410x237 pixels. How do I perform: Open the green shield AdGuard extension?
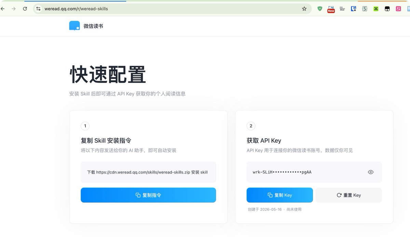coord(320,9)
